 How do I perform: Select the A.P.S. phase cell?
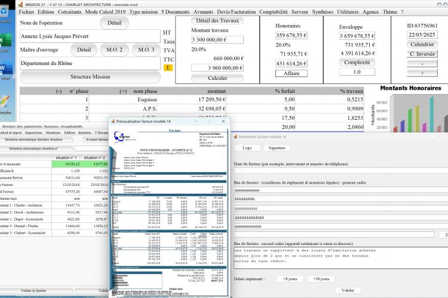pos(123,108)
